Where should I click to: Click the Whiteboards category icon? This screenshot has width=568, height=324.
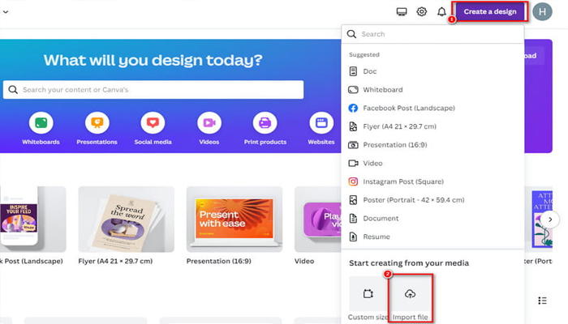(41, 123)
